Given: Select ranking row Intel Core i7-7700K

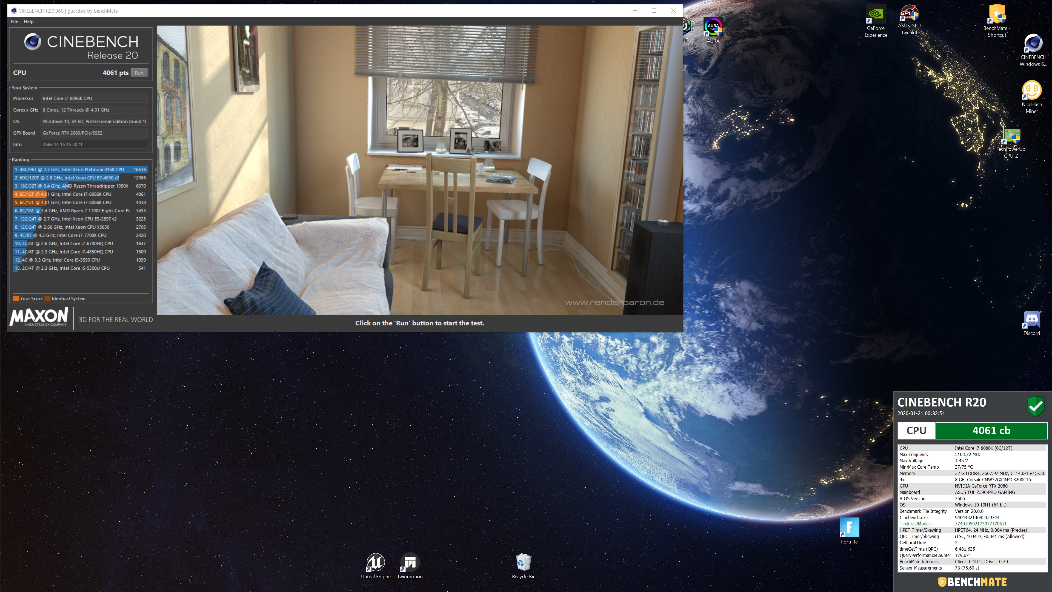Looking at the screenshot, I should click(x=80, y=235).
